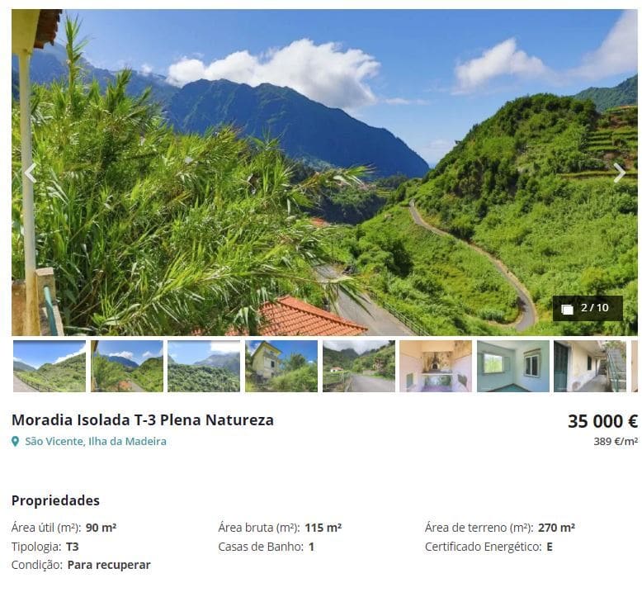Go to the previous gallery photo arrow
This screenshot has height=597, width=642.
(x=31, y=173)
